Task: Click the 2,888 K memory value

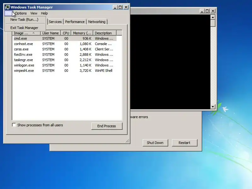Action: coord(85,54)
